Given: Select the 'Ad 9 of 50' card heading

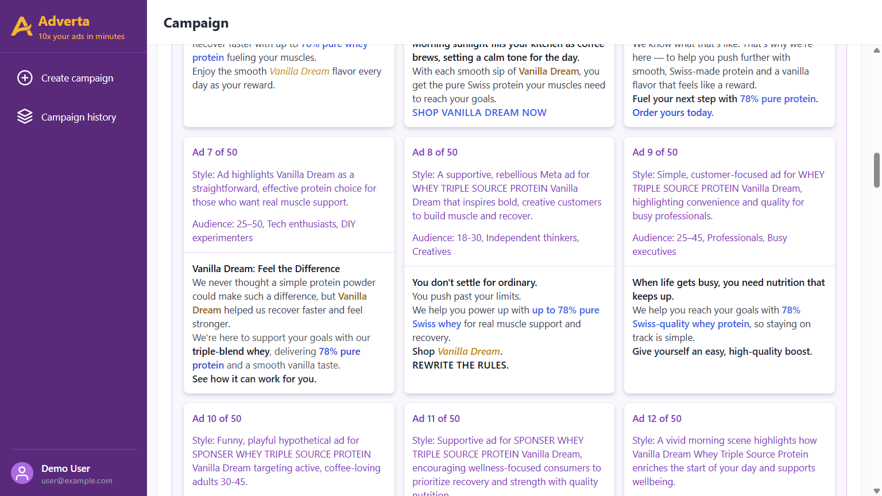Looking at the screenshot, I should coord(655,152).
